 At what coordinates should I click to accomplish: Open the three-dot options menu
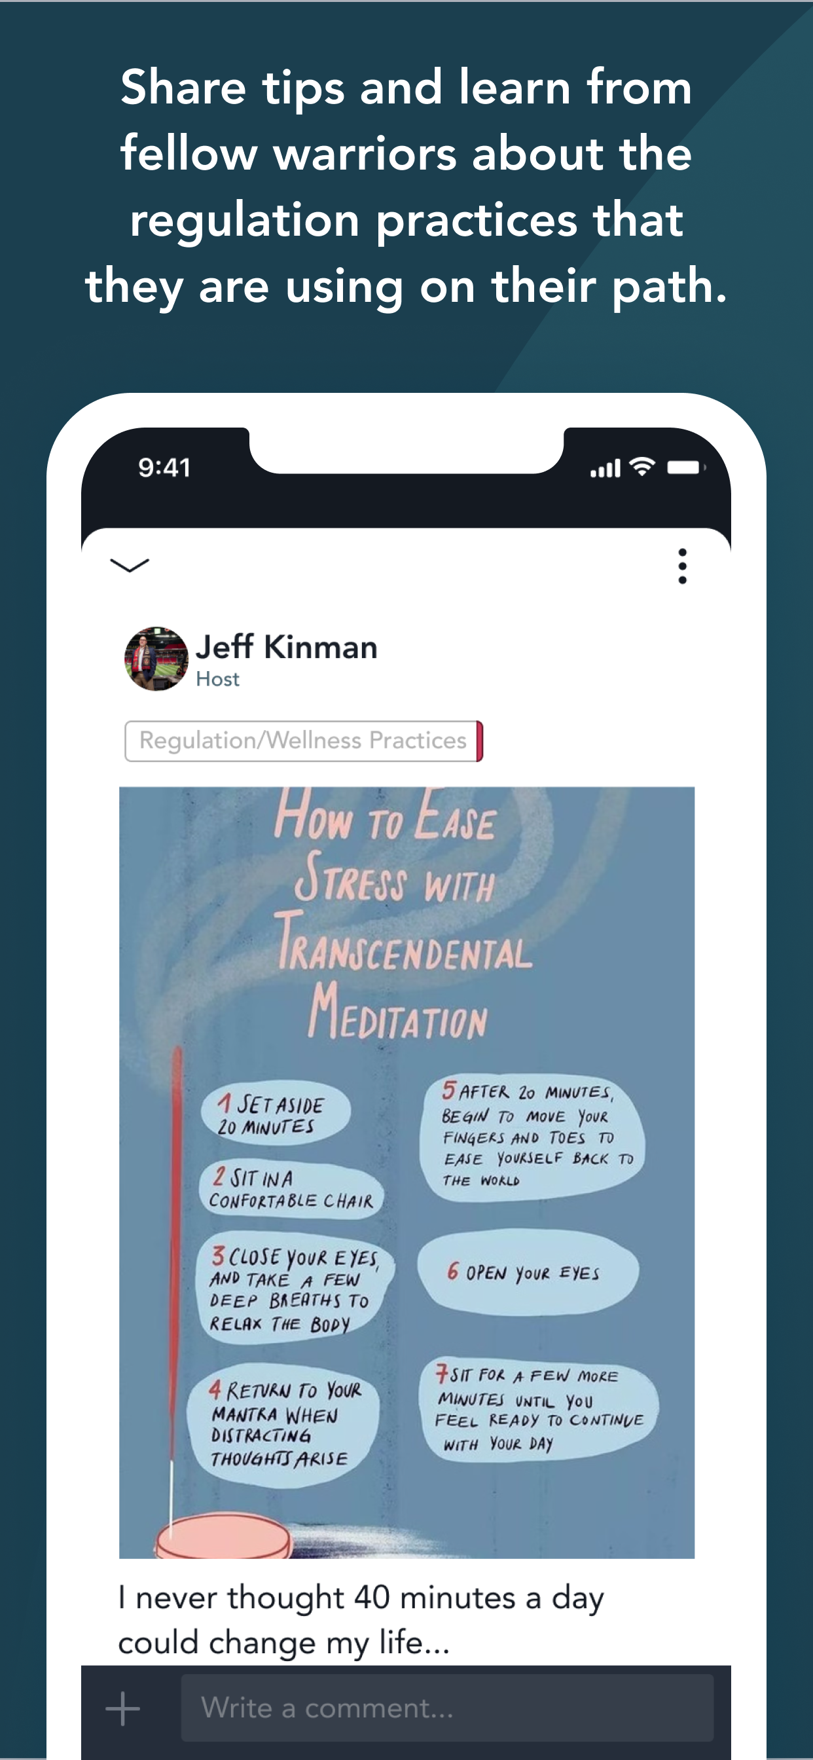click(x=682, y=566)
